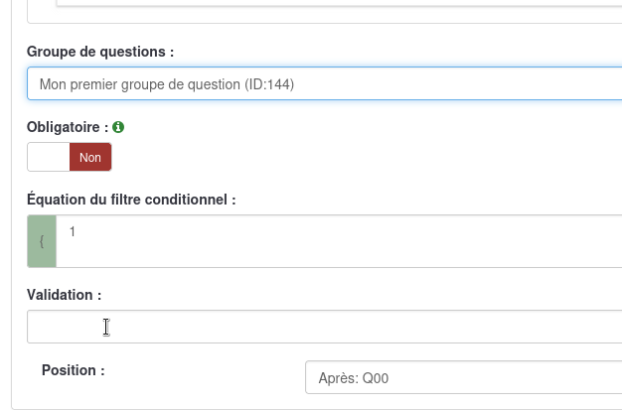Image resolution: width=622 pixels, height=410 pixels.
Task: Click the "Équation du filtre conditionnel :" label
Action: (131, 199)
